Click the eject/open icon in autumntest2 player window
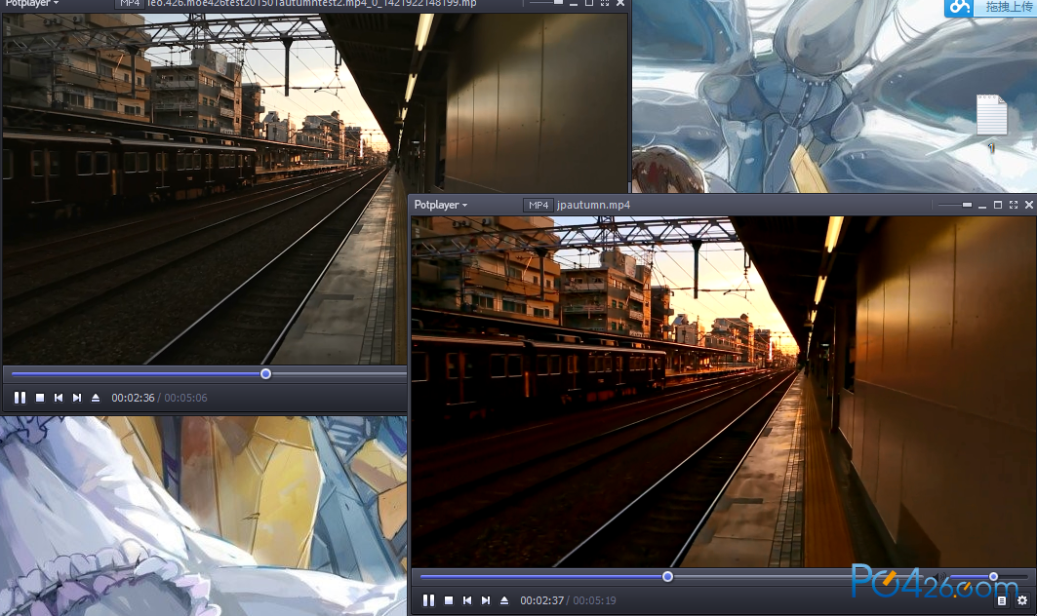Image resolution: width=1037 pixels, height=616 pixels. (96, 398)
